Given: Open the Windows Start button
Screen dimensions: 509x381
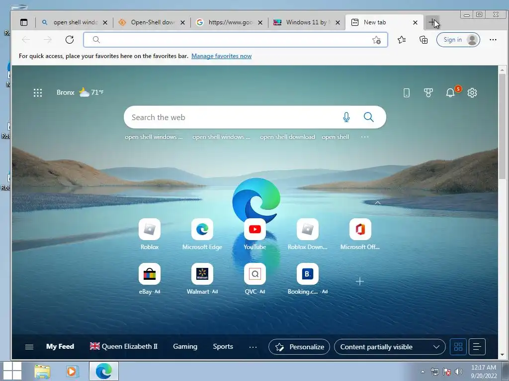Looking at the screenshot, I should pos(12,371).
